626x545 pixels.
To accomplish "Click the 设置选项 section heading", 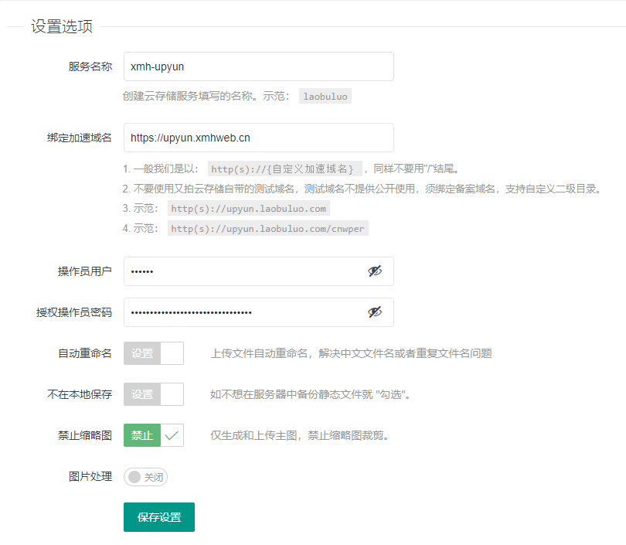I will click(x=62, y=26).
